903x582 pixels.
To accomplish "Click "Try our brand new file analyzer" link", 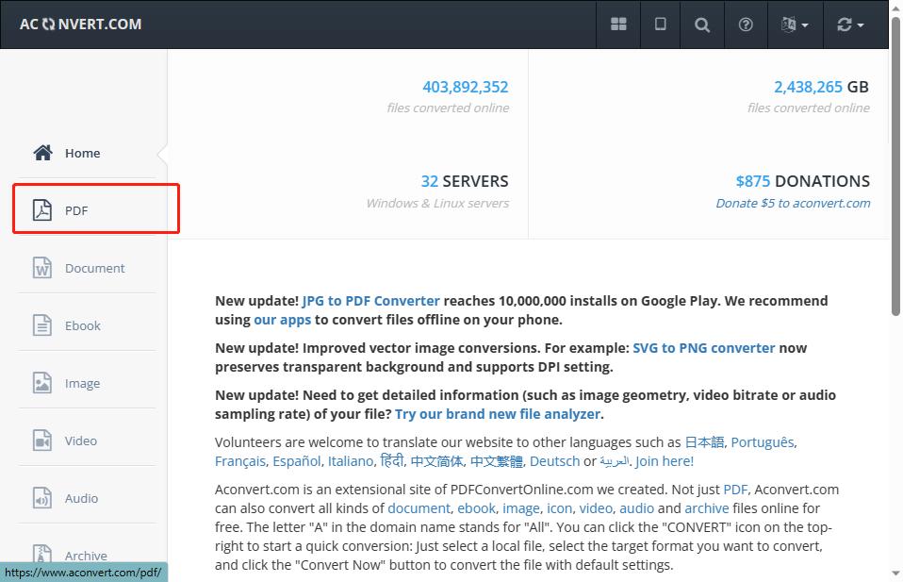I will [x=498, y=414].
